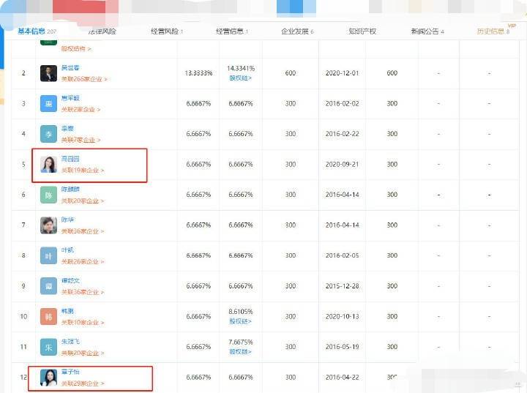Click the date 2015-12-28
Screen dimensions: 527x393
342,286
